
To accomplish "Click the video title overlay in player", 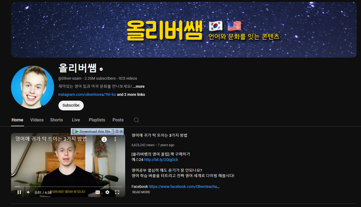I will tap(51, 139).
